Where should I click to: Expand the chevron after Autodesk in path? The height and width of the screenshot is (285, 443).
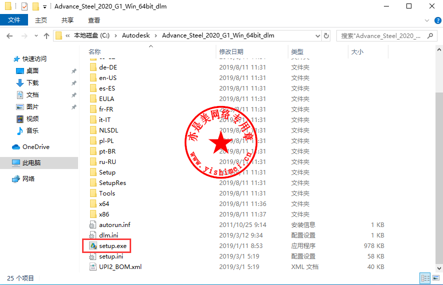tap(156, 36)
